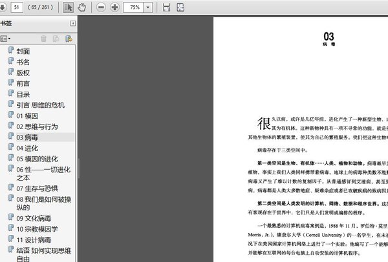388x262 pixels.
Task: Go to 05 模因的进化 bookmark
Action: [37, 159]
